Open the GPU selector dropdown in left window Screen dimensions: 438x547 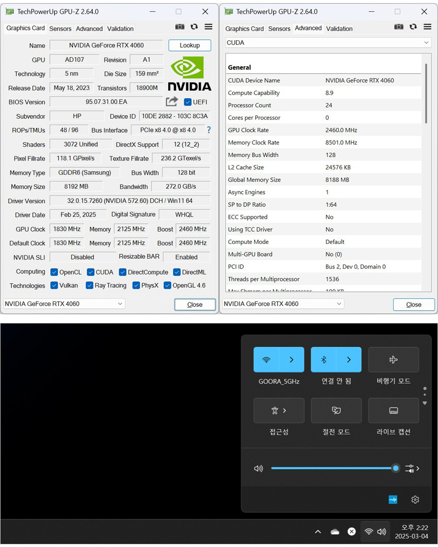[64, 304]
